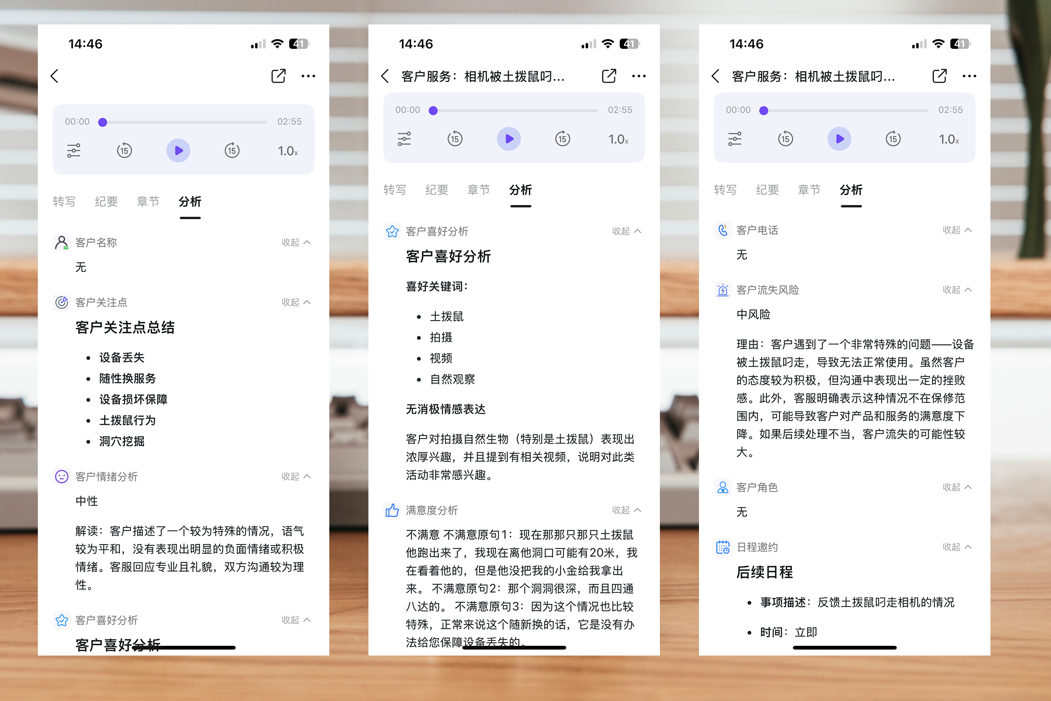Tap the back arrow on the right phone
The width and height of the screenshot is (1051, 701).
pyautogui.click(x=715, y=77)
